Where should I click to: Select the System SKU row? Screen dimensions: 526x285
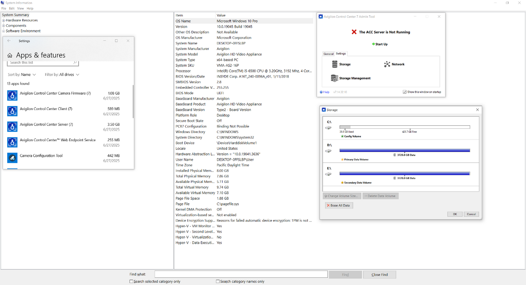[x=244, y=65]
